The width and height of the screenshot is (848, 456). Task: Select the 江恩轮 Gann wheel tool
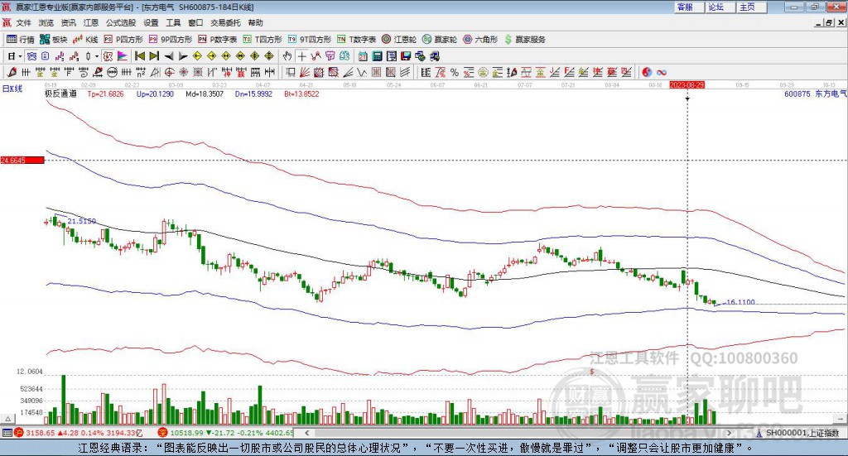point(399,39)
